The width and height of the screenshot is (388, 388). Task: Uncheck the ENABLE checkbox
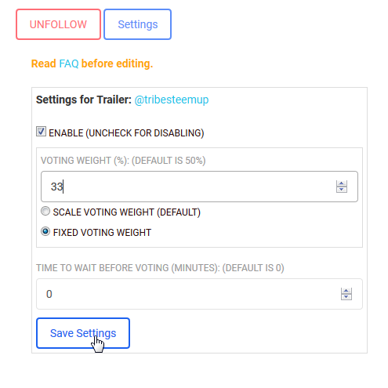click(41, 132)
